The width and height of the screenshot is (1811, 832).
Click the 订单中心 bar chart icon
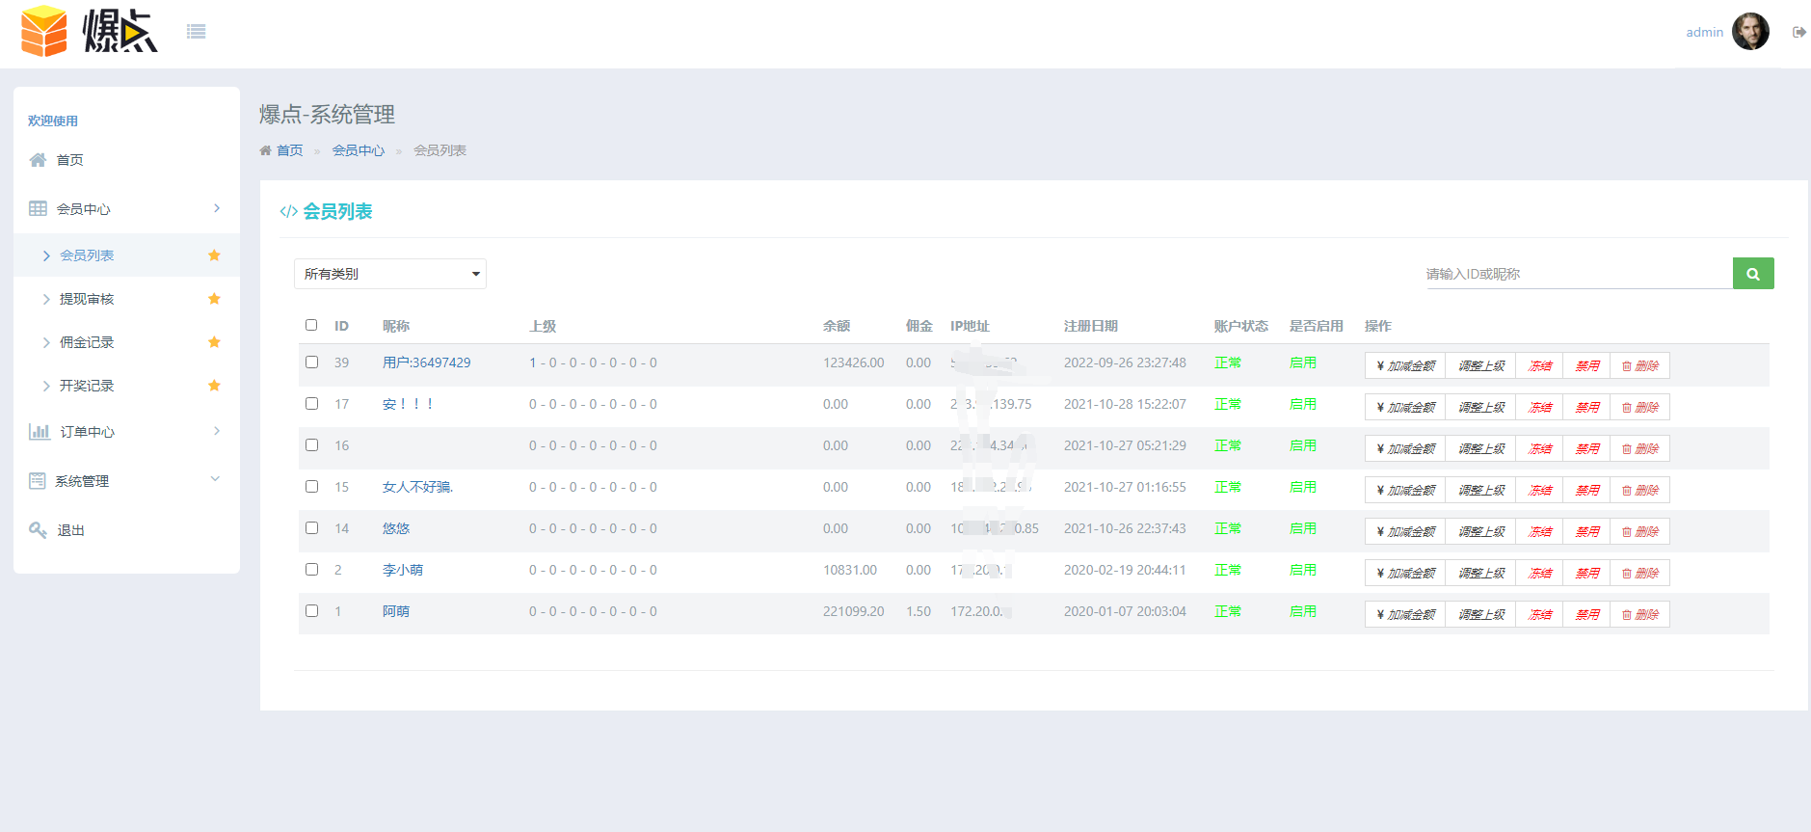(x=39, y=432)
